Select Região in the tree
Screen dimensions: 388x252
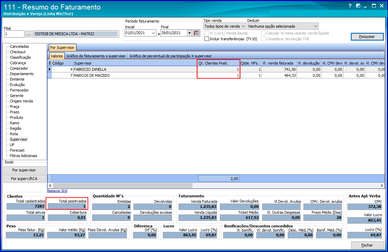[x=16, y=128]
